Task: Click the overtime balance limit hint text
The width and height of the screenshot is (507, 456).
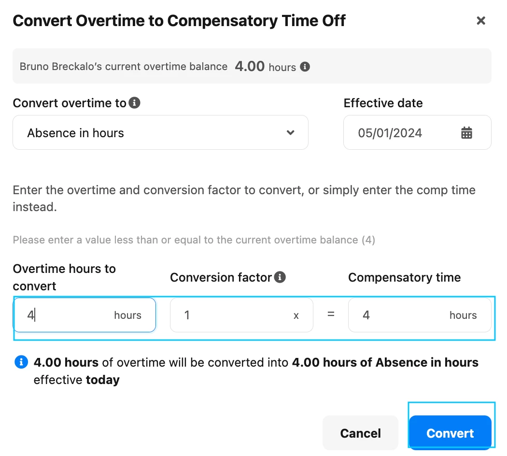Action: pyautogui.click(x=194, y=240)
